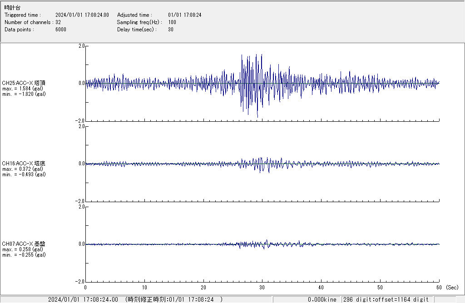The height and width of the screenshot is (303, 465).
Task: Click the 50-second tick on the time axis
Action: tap(380, 288)
